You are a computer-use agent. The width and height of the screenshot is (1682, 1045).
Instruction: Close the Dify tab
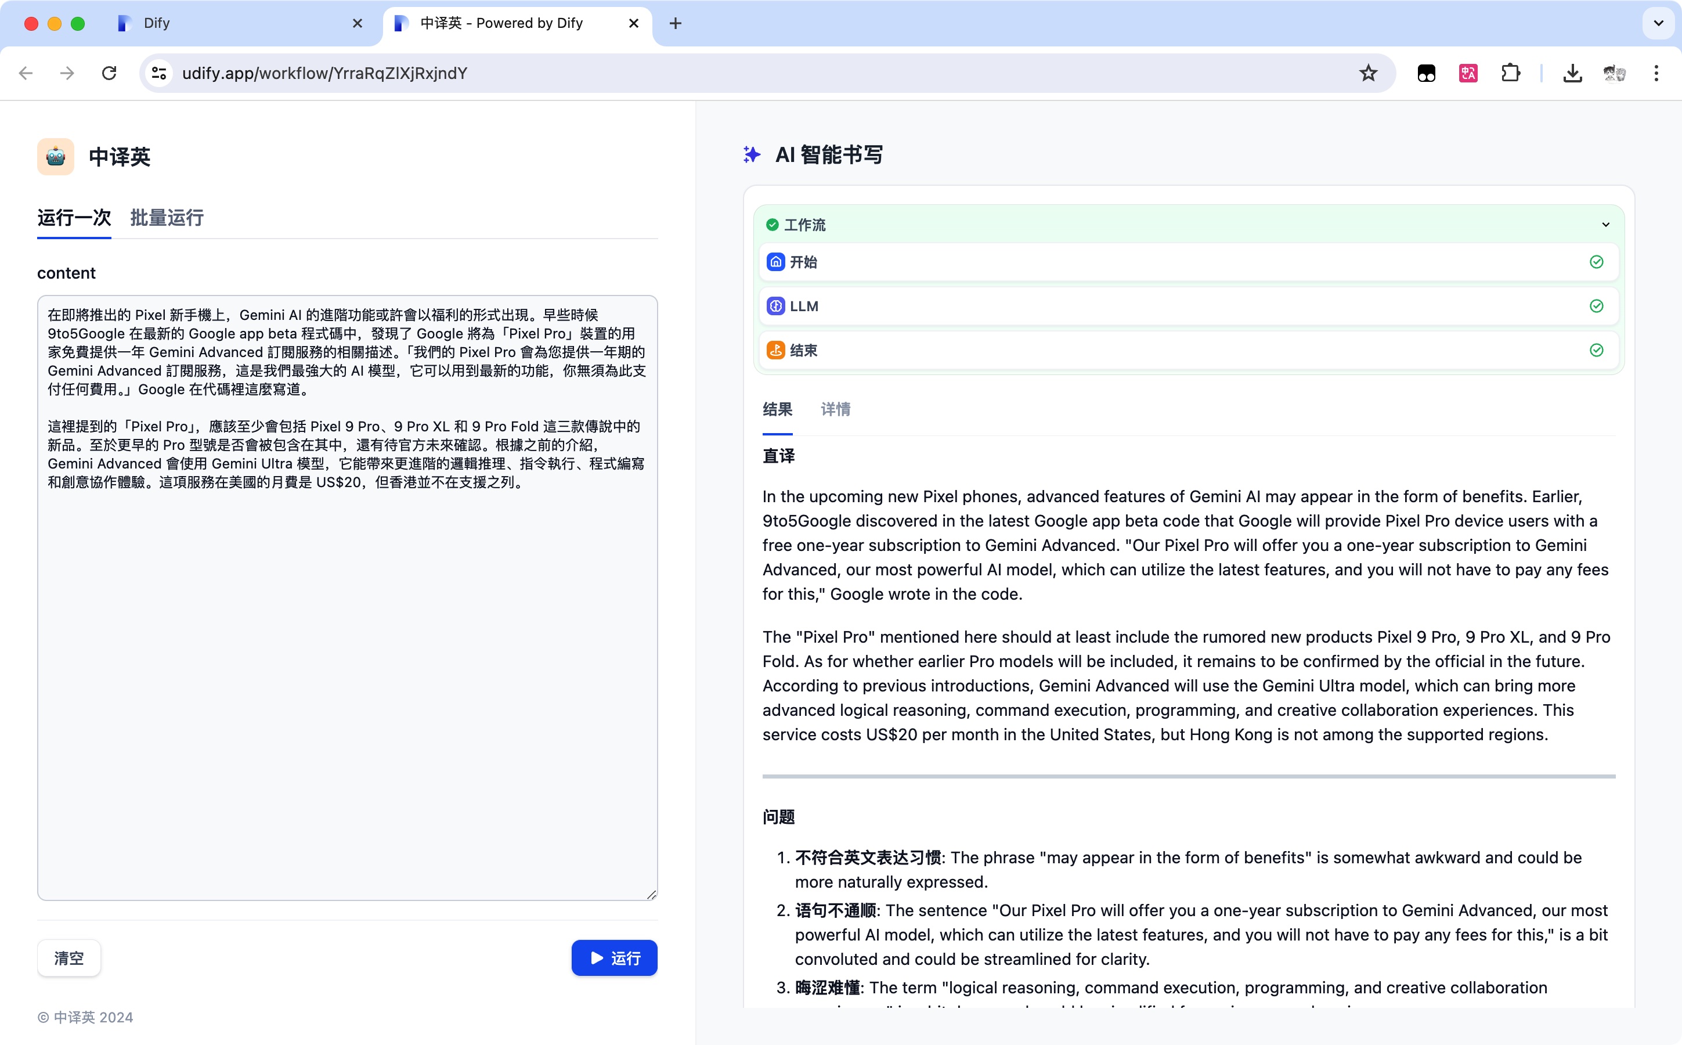(357, 23)
